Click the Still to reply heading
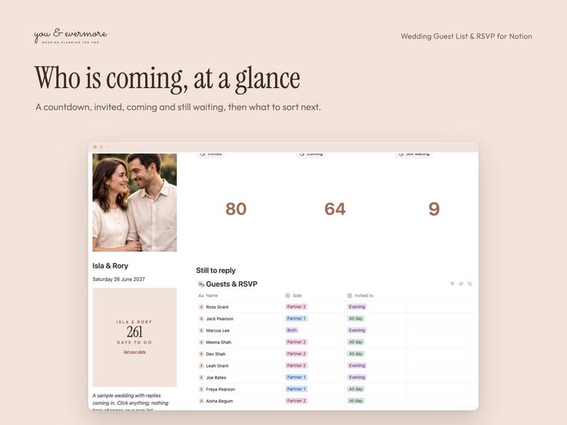Viewport: 567px width, 425px height. tap(216, 270)
